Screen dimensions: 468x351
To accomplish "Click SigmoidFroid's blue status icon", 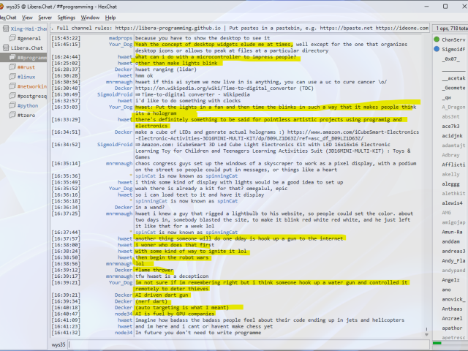I will (x=437, y=48).
